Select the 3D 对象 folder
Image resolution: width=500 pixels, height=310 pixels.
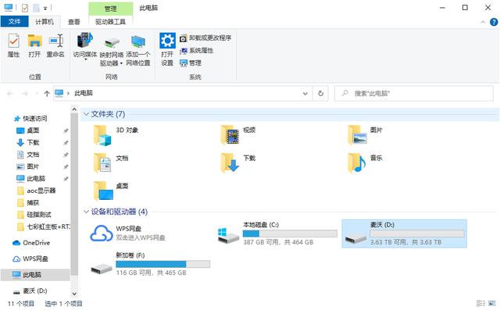(x=116, y=135)
